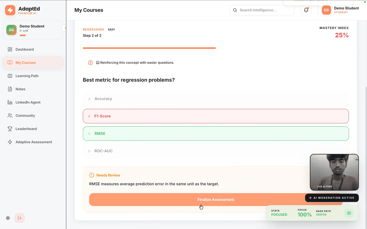Open the notifications bell
The image size is (367, 229).
pos(306,10)
